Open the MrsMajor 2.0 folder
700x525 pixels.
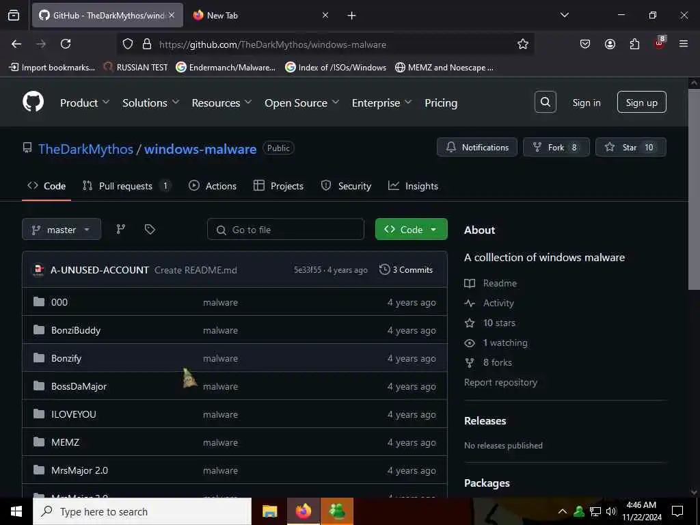(79, 470)
